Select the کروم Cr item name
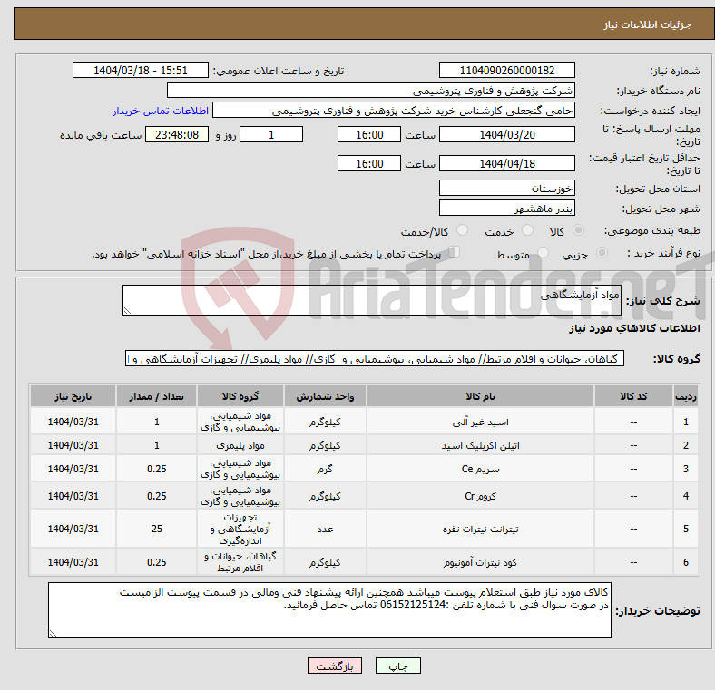Screen dimensions: 715x690 (480, 496)
